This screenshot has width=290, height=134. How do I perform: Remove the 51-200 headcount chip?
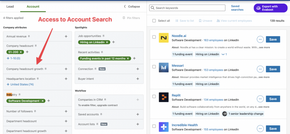(x=21, y=52)
